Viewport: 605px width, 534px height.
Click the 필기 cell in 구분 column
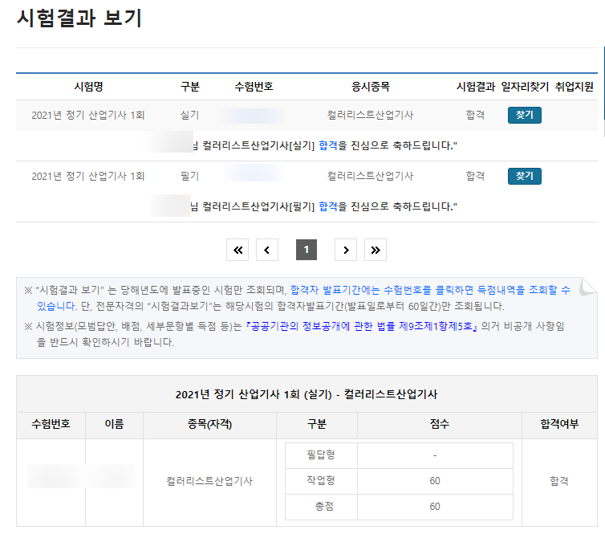(x=190, y=176)
